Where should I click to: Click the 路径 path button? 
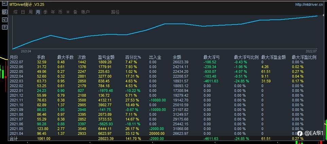tap(115, 12)
